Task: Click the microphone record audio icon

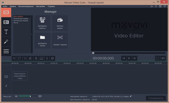Action: 47,58
